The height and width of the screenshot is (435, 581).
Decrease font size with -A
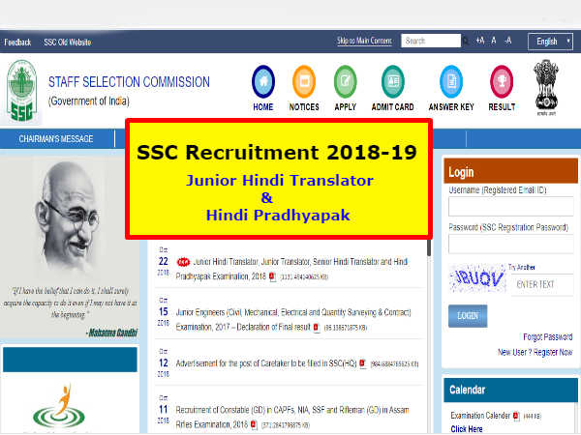[x=508, y=41]
